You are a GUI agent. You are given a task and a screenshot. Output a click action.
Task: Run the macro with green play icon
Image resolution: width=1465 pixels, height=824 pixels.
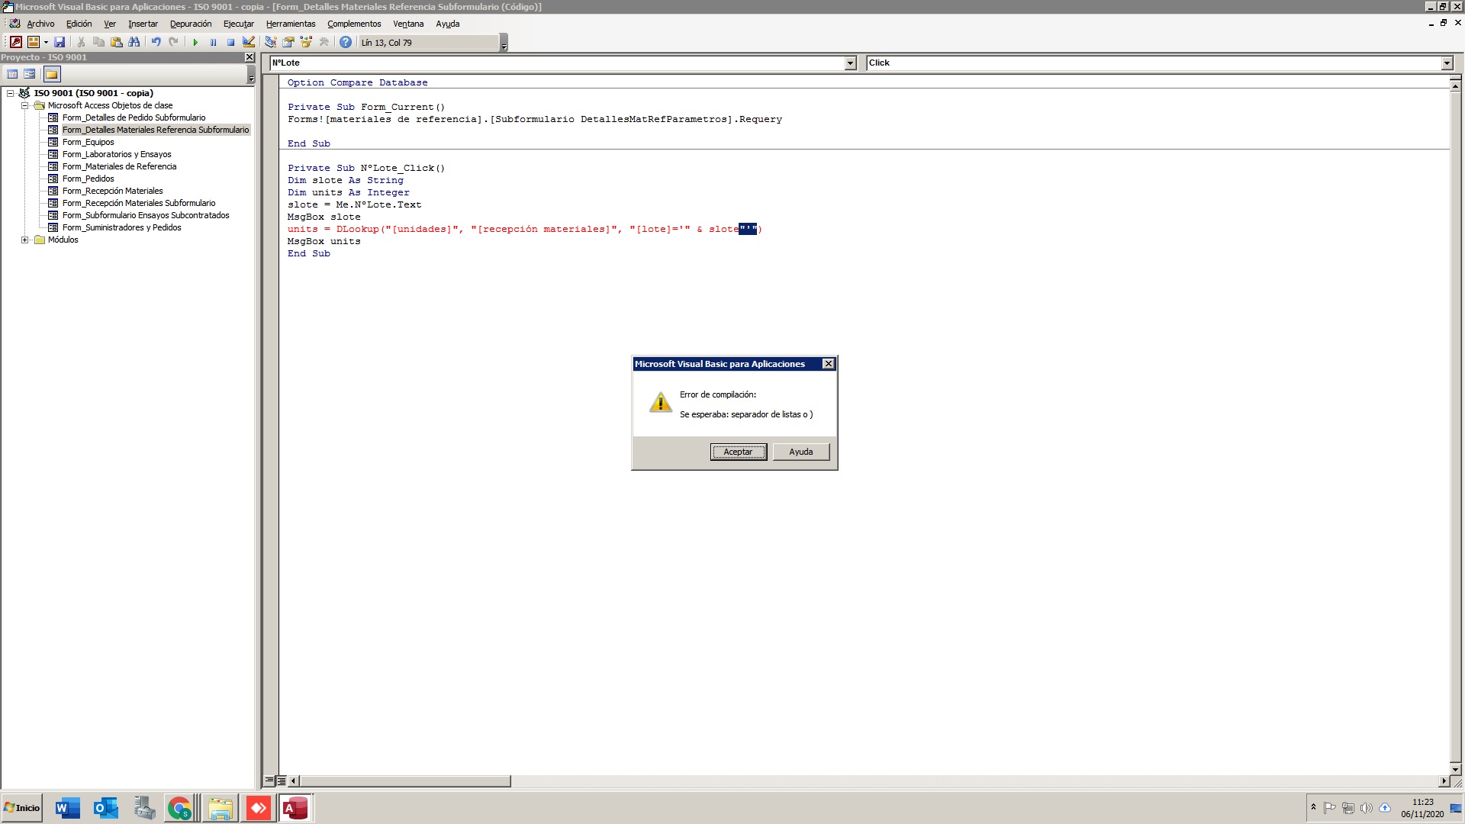195,42
